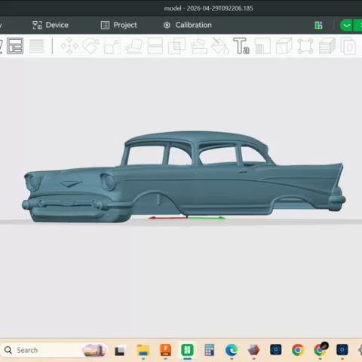Open the Text shape tool
This screenshot has height=362, width=362.
coord(241,46)
